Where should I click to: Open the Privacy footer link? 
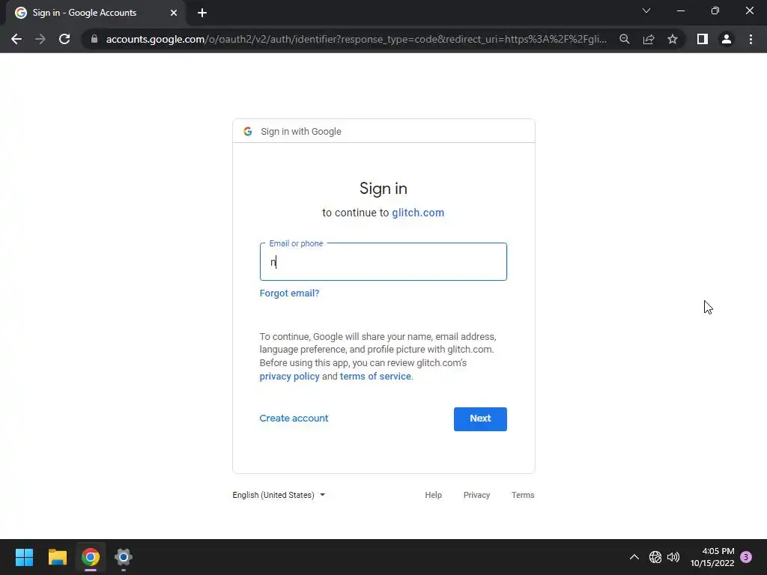coord(476,495)
